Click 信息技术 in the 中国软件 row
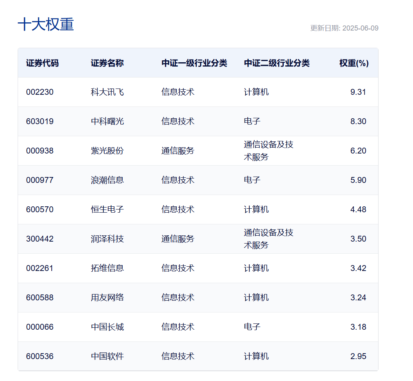This screenshot has width=413, height=381. point(178,356)
